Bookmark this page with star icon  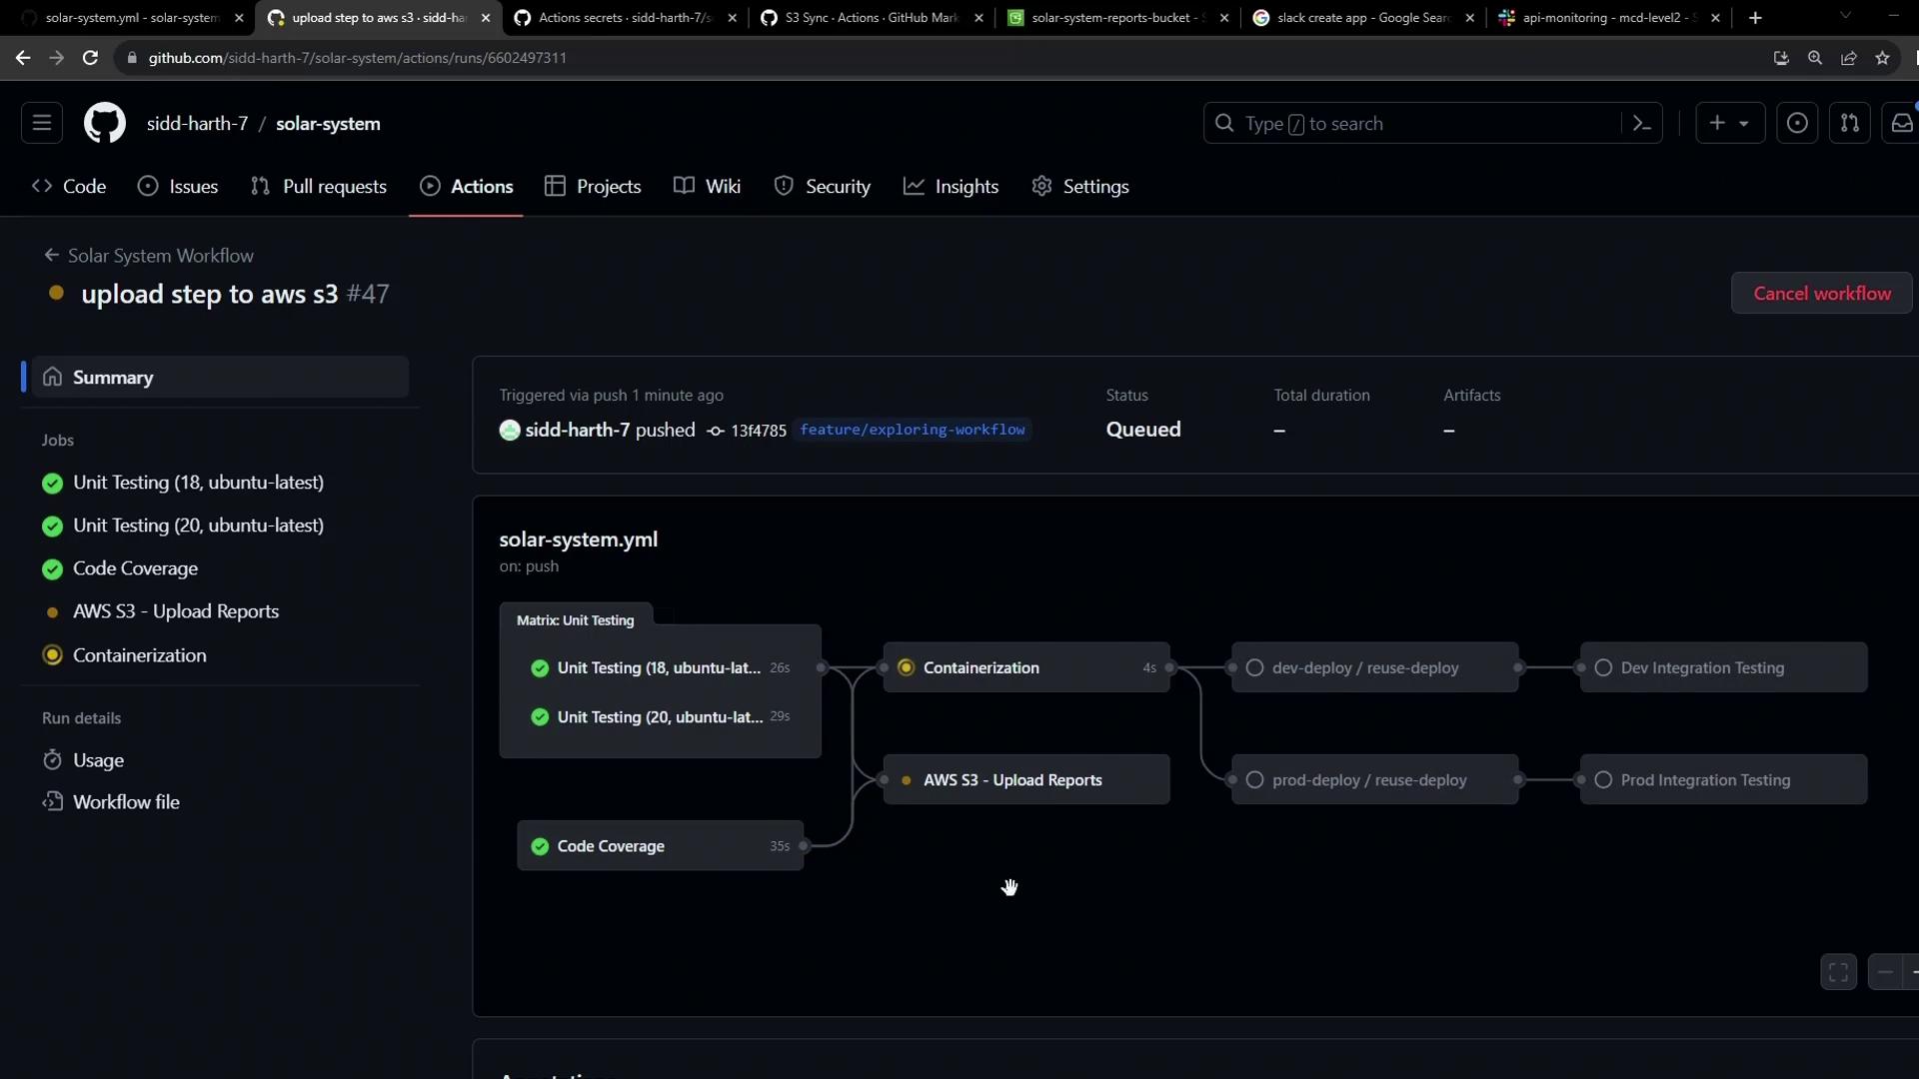1882,58
